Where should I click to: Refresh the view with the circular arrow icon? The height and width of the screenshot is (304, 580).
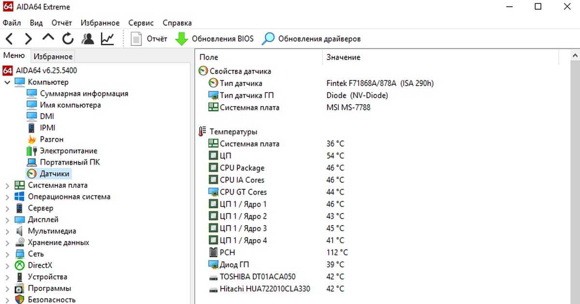[68, 39]
